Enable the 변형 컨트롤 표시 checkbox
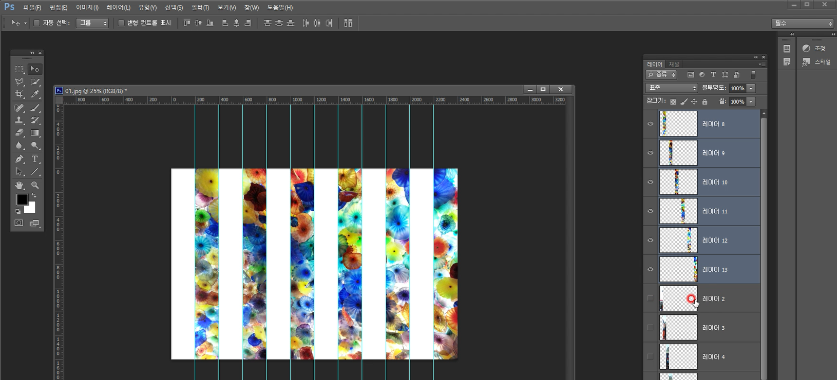 point(121,23)
